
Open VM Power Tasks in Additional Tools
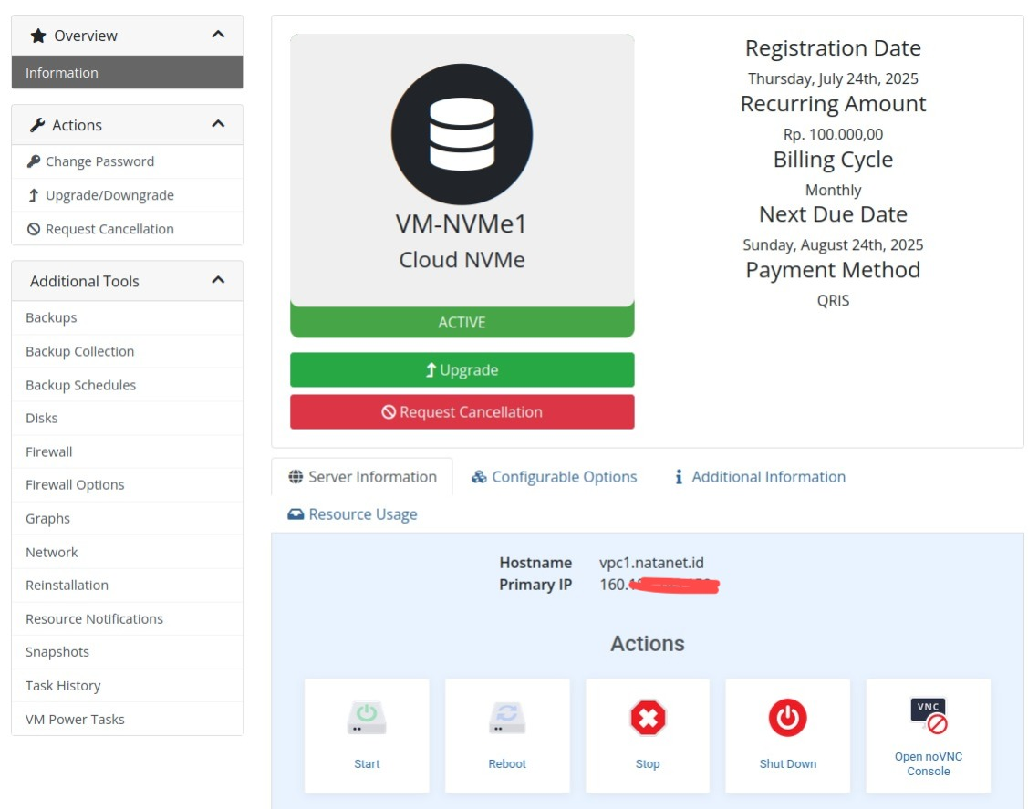(x=127, y=720)
